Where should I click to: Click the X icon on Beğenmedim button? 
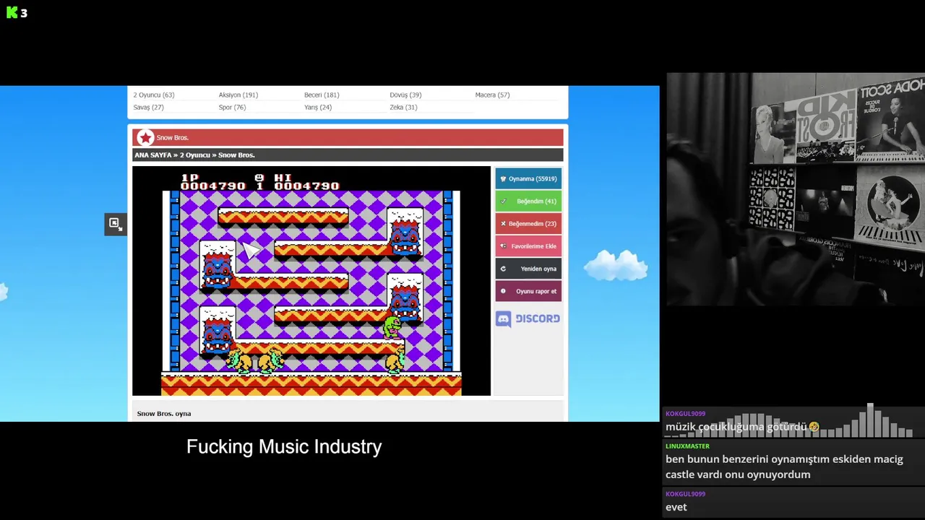click(x=504, y=223)
